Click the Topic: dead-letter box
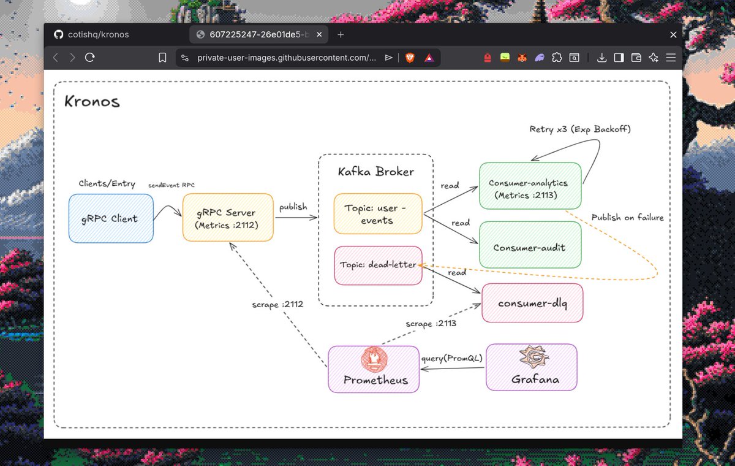This screenshot has height=466, width=735. (378, 265)
